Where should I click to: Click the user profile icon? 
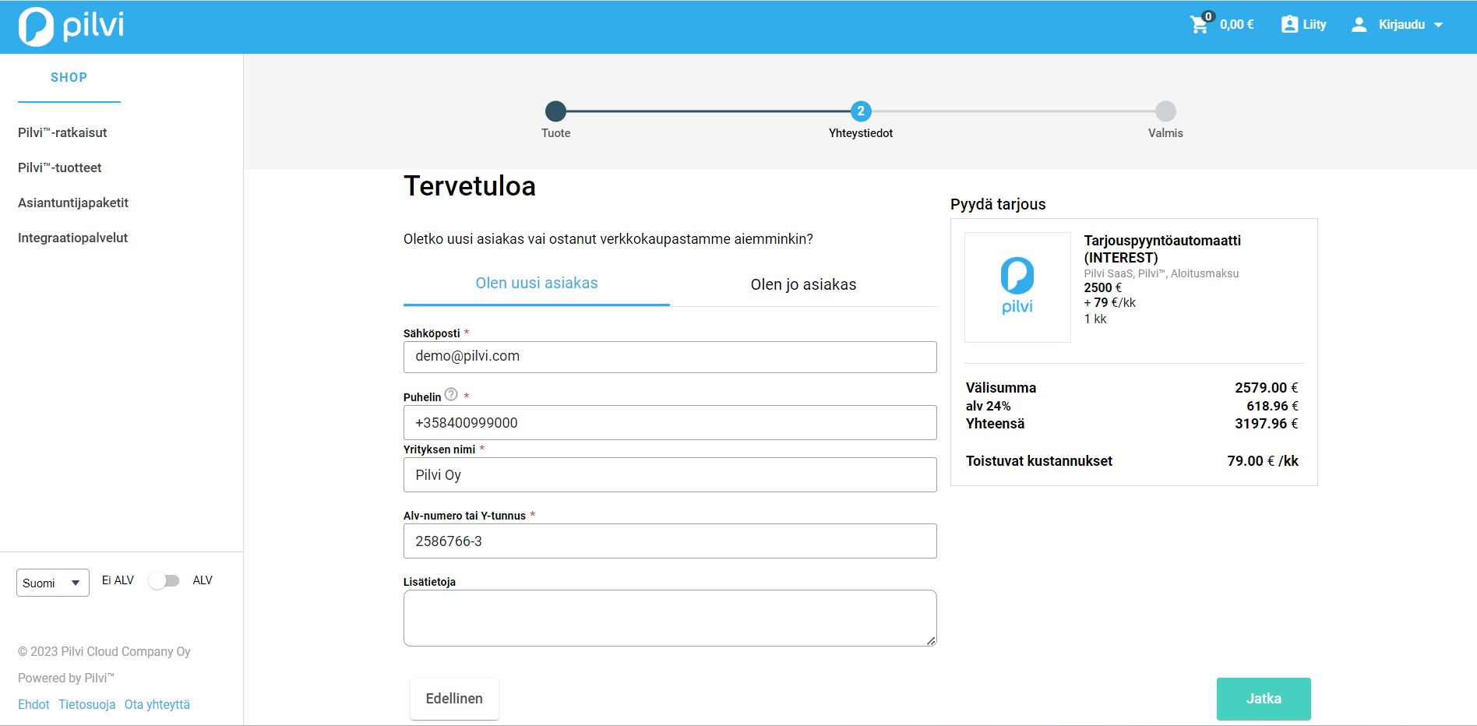(1359, 24)
